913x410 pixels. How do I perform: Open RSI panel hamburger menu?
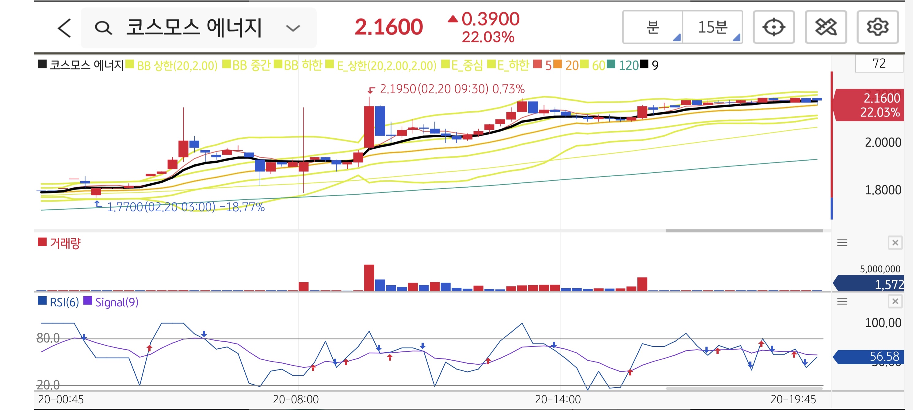coord(842,301)
